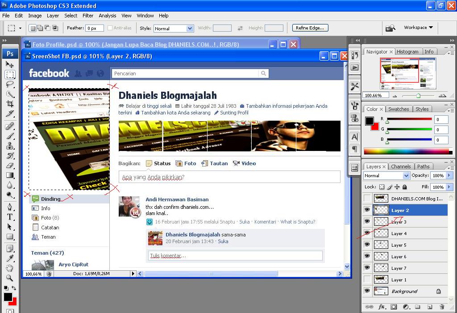Hide Layer 2 visibility eye

pos(367,210)
